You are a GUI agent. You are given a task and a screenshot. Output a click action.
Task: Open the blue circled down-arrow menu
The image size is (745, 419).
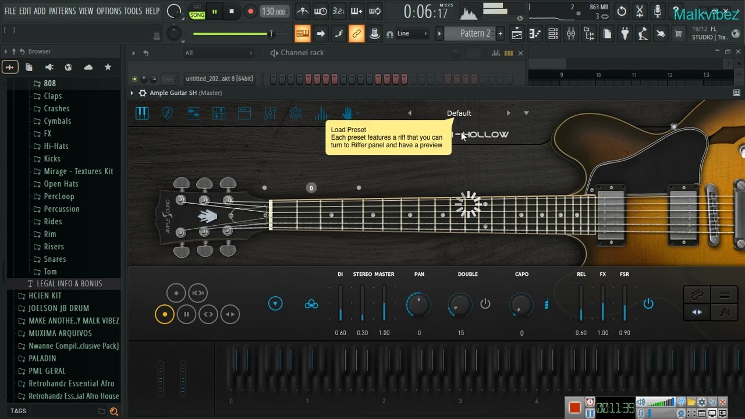(x=275, y=303)
